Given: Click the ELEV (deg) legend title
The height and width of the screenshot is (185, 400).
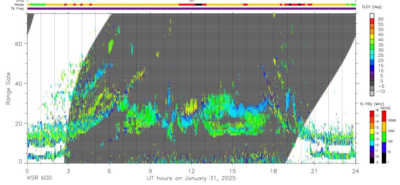Looking at the screenshot, I should (372, 7).
